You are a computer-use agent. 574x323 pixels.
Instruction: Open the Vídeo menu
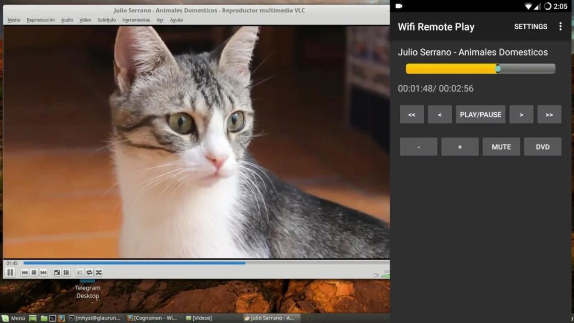[x=85, y=20]
